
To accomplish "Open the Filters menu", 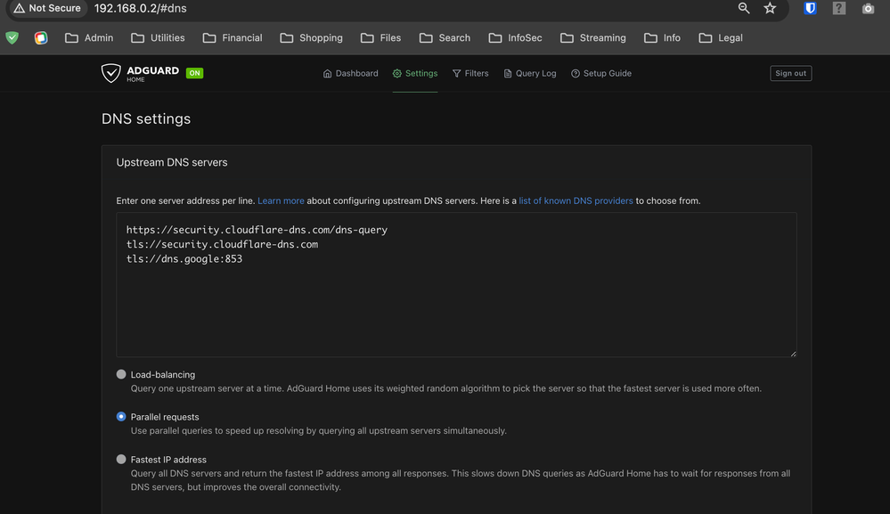I will tap(470, 73).
